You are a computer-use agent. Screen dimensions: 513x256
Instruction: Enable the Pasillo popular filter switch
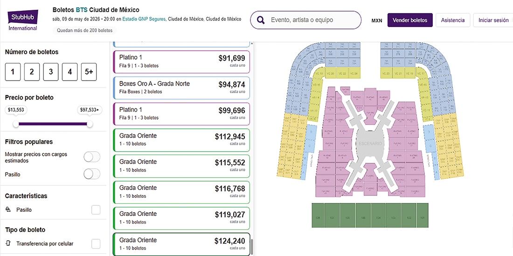[92, 174]
